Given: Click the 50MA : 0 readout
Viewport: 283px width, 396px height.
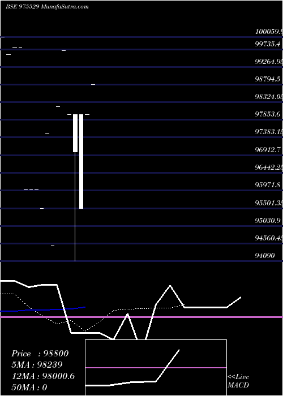Looking at the screenshot, I should [x=29, y=387].
